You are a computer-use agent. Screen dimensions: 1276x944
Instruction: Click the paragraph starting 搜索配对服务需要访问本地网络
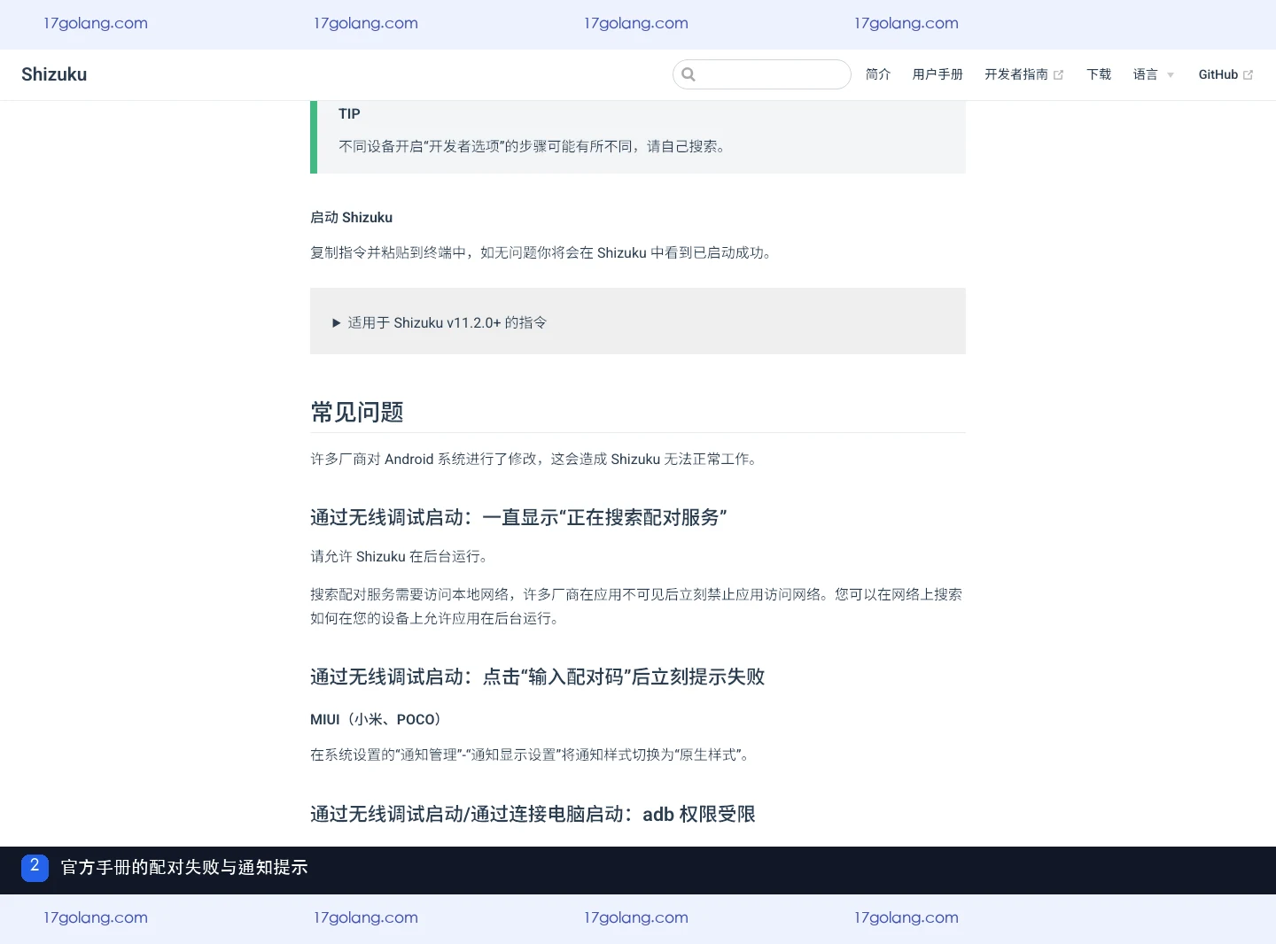coord(636,607)
